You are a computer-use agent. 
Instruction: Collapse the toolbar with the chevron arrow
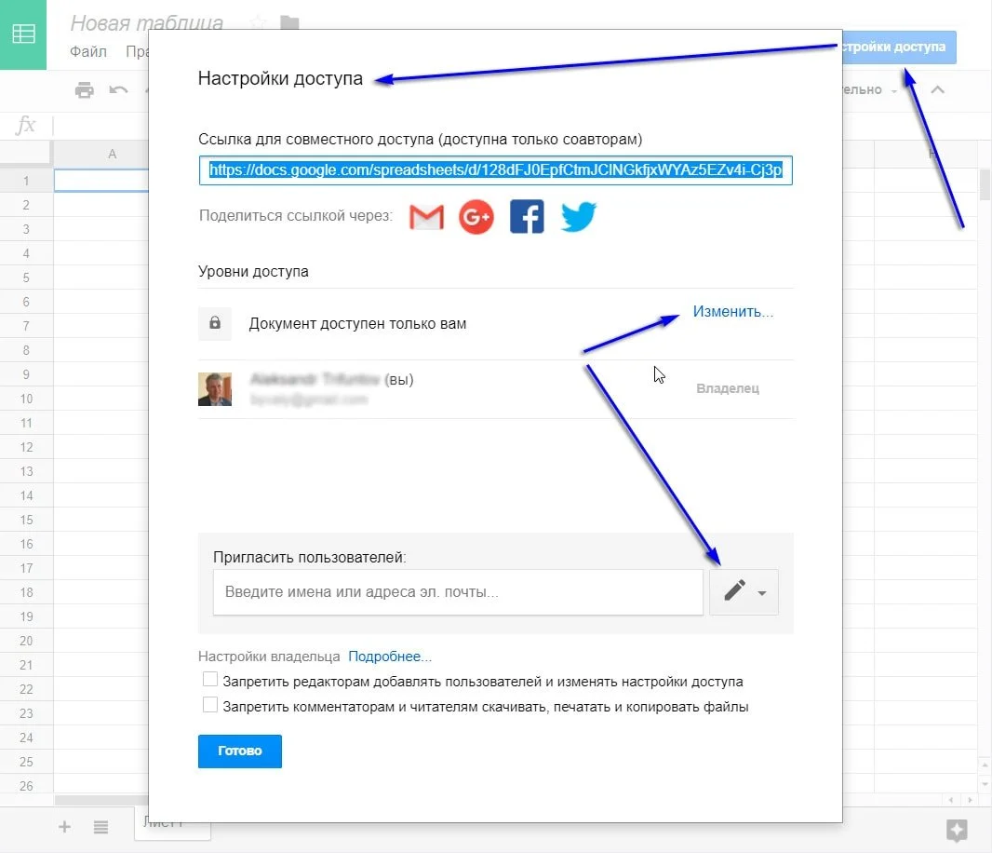coord(937,89)
